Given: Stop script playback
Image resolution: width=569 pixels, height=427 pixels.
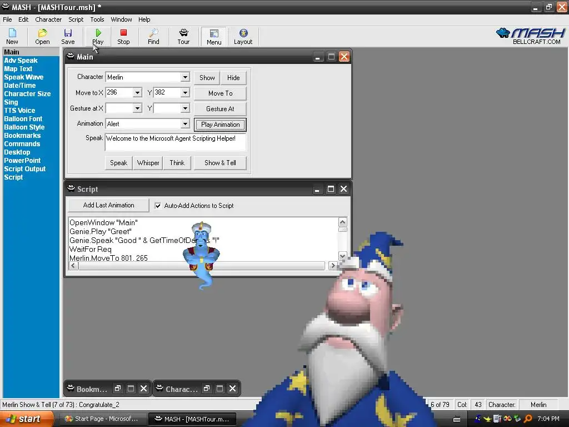Looking at the screenshot, I should click(123, 37).
